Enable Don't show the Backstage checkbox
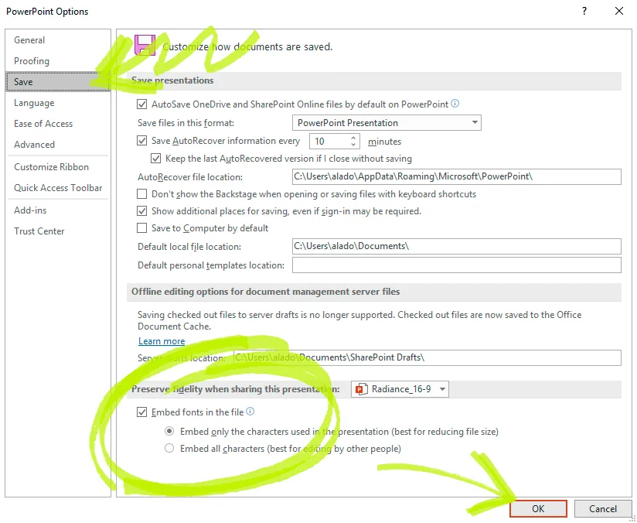Screen dimensions: 637x523 pyautogui.click(x=141, y=194)
